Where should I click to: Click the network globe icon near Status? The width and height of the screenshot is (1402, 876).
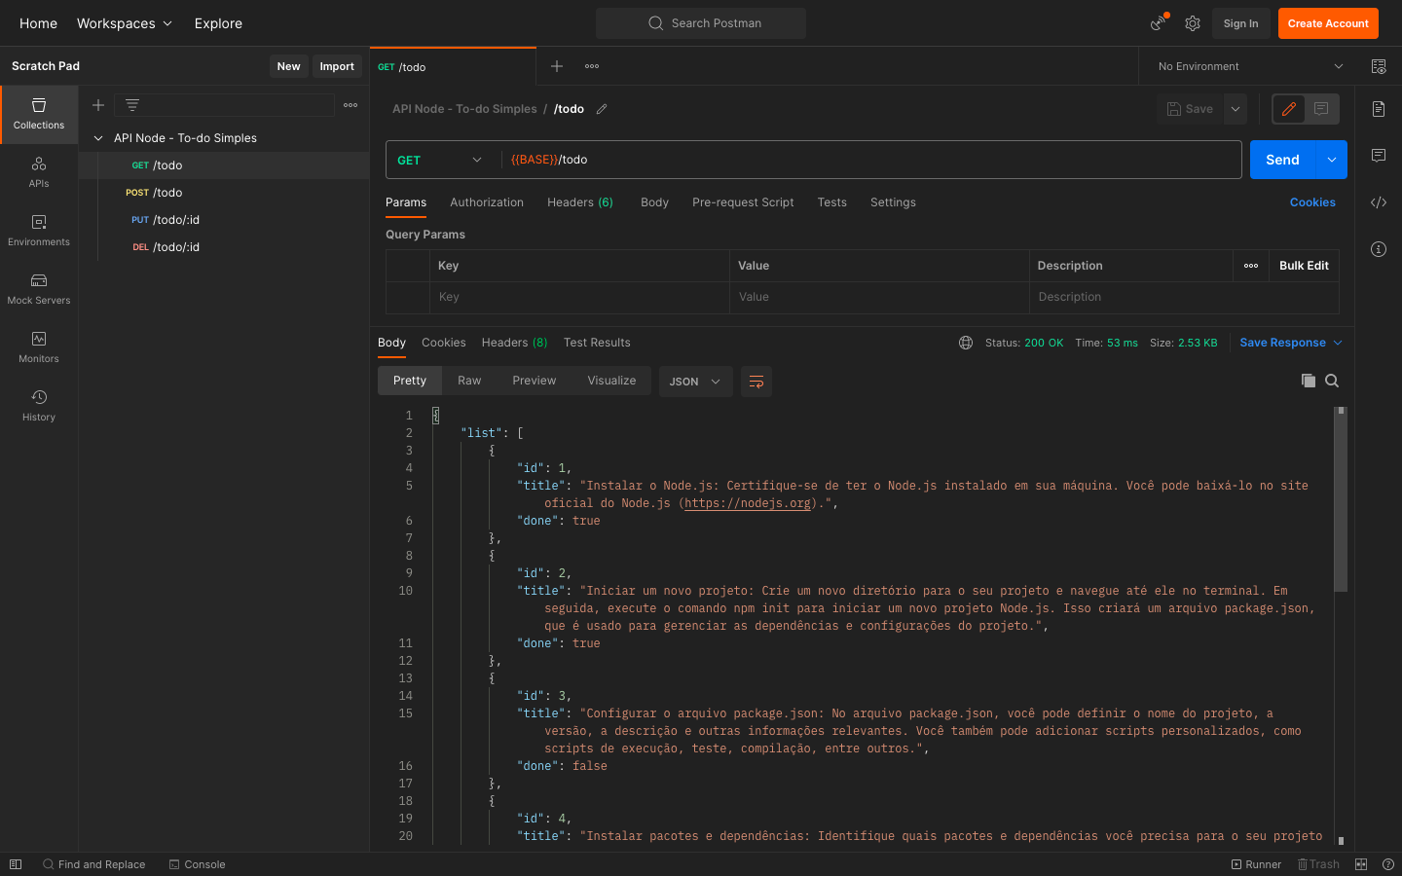point(966,343)
